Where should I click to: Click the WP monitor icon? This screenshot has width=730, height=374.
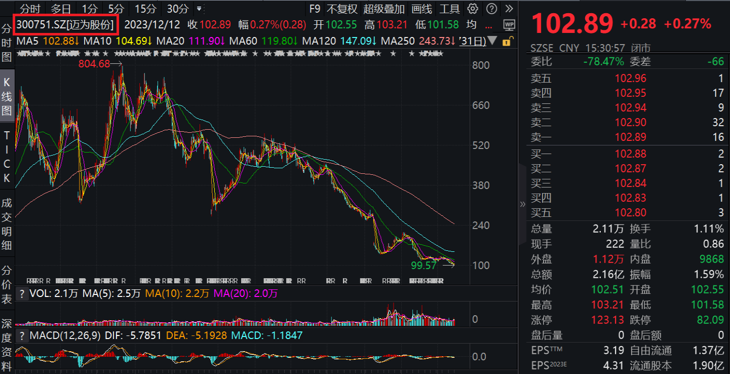(x=509, y=24)
